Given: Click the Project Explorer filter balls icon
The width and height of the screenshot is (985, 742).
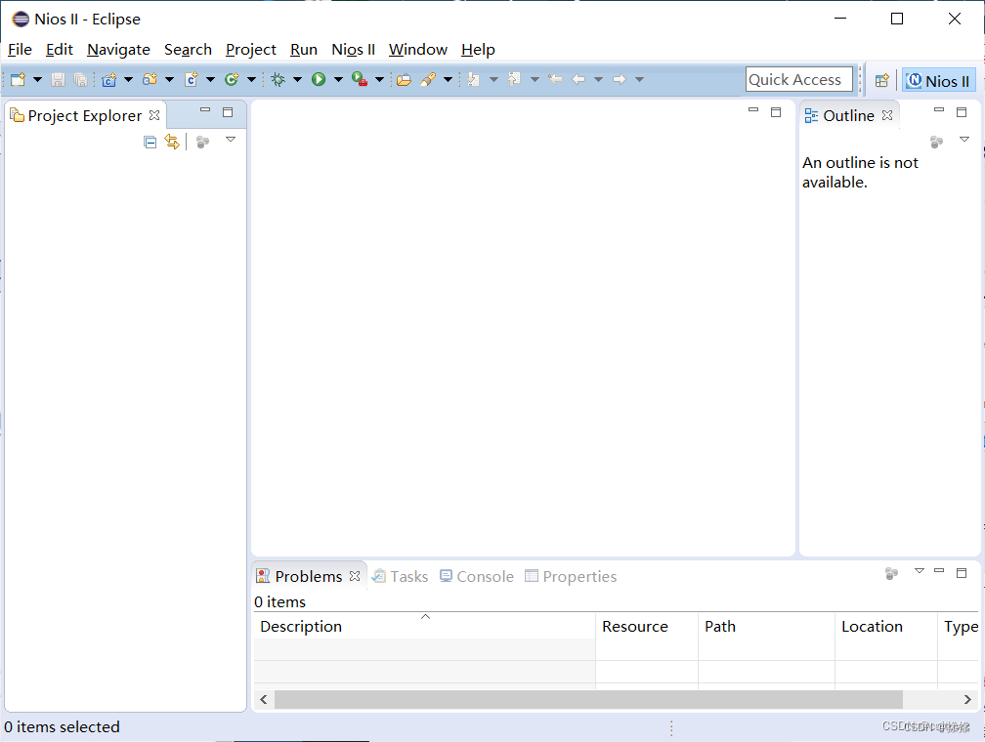Looking at the screenshot, I should 202,143.
